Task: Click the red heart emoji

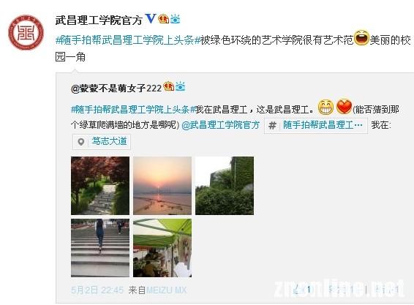Action: 344,107
